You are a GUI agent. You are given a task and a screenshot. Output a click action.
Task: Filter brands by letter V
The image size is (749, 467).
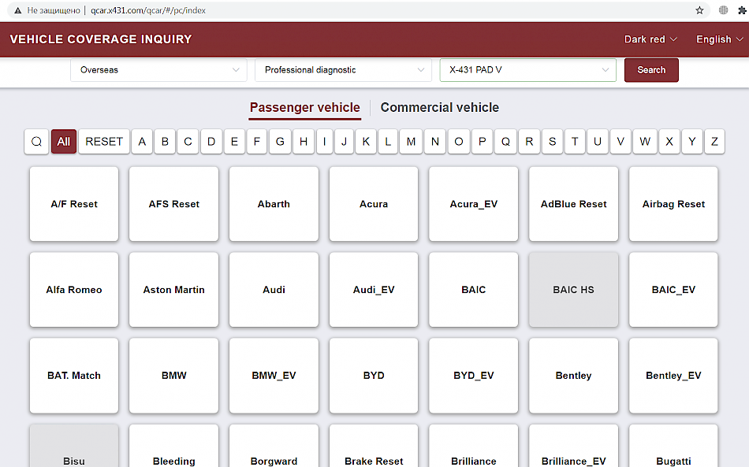point(620,142)
